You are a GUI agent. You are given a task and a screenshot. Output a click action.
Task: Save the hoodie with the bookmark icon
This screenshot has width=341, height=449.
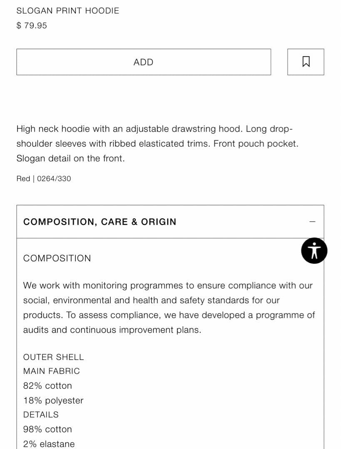click(x=306, y=62)
